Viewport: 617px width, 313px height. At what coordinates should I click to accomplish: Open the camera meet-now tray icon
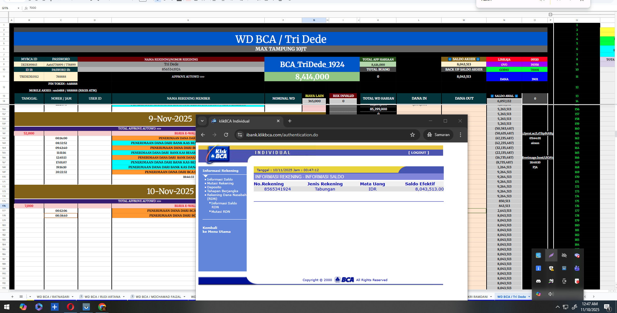564,281
